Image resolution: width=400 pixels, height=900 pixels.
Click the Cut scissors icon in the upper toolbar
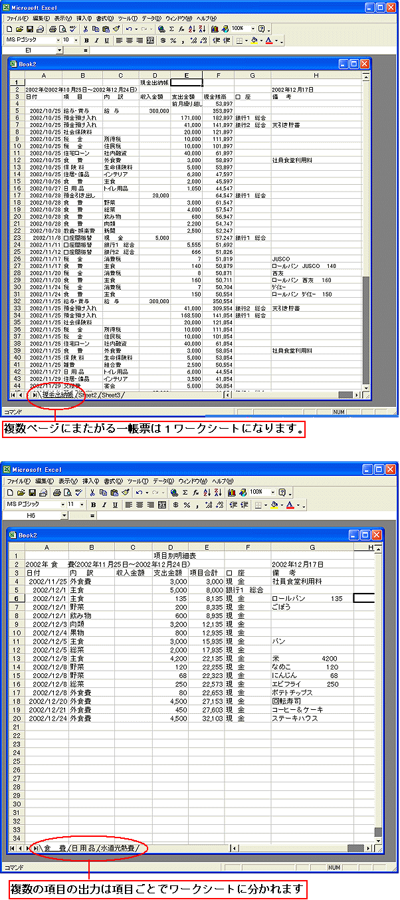(x=86, y=29)
